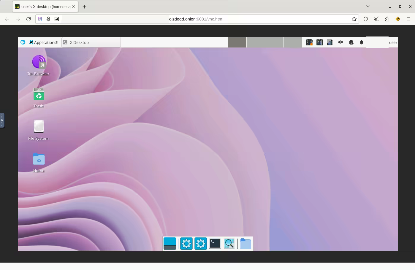This screenshot has width=415, height=270.
Task: Open the File System drive icon
Action: (39, 127)
